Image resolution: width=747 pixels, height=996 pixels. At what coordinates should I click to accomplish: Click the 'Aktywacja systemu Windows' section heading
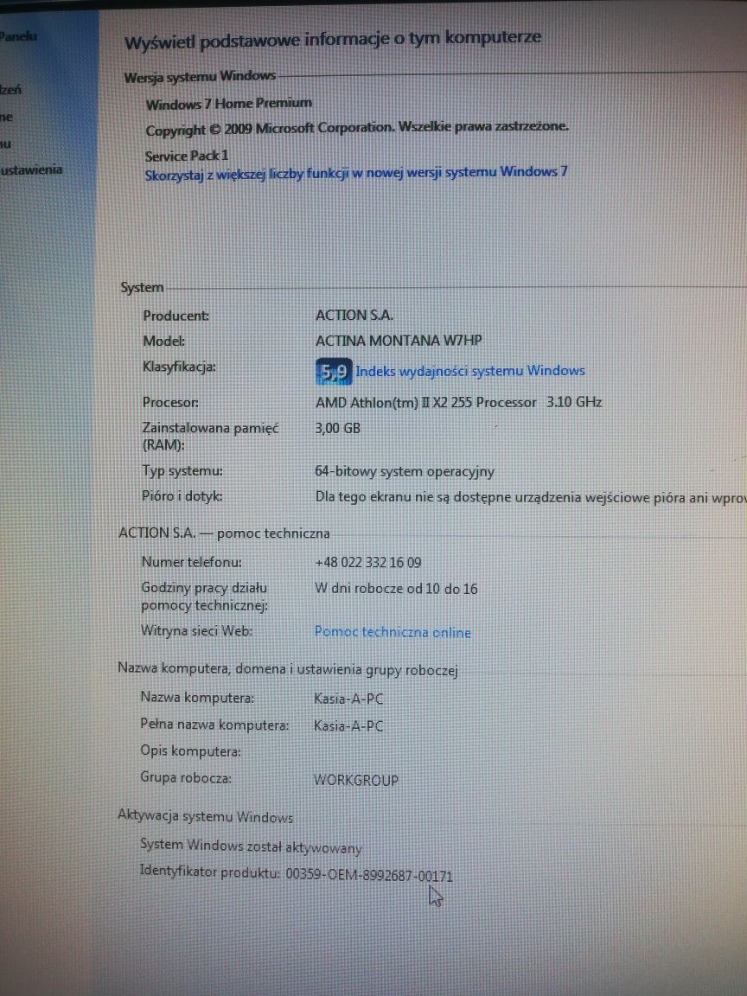pos(205,817)
